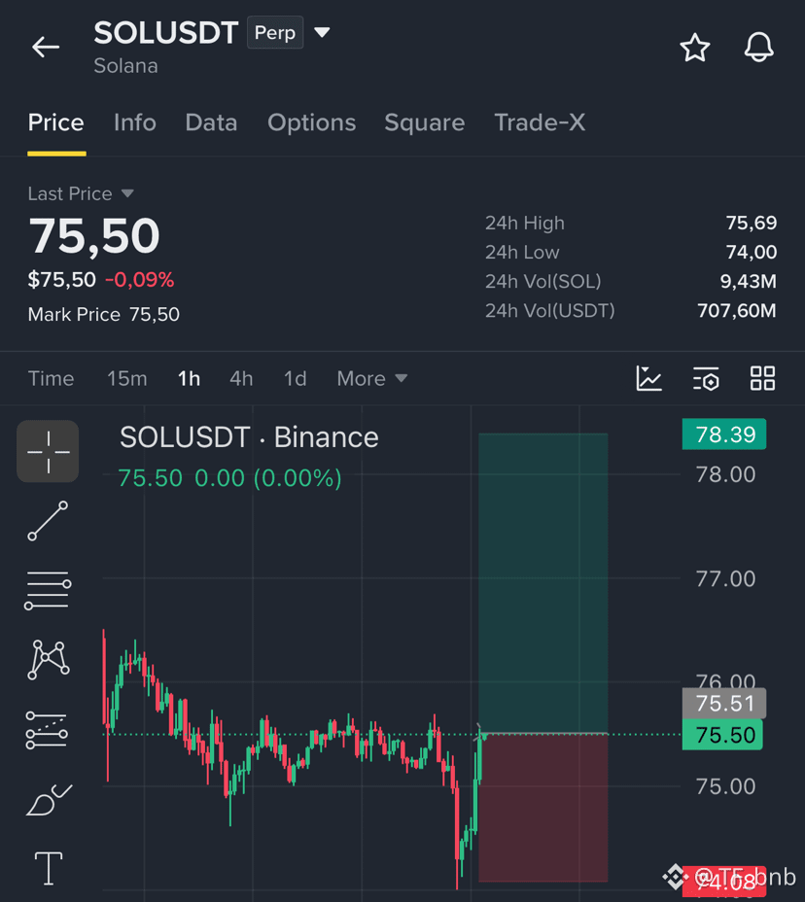Expand the Last Price dropdown
The image size is (805, 902).
tap(127, 193)
